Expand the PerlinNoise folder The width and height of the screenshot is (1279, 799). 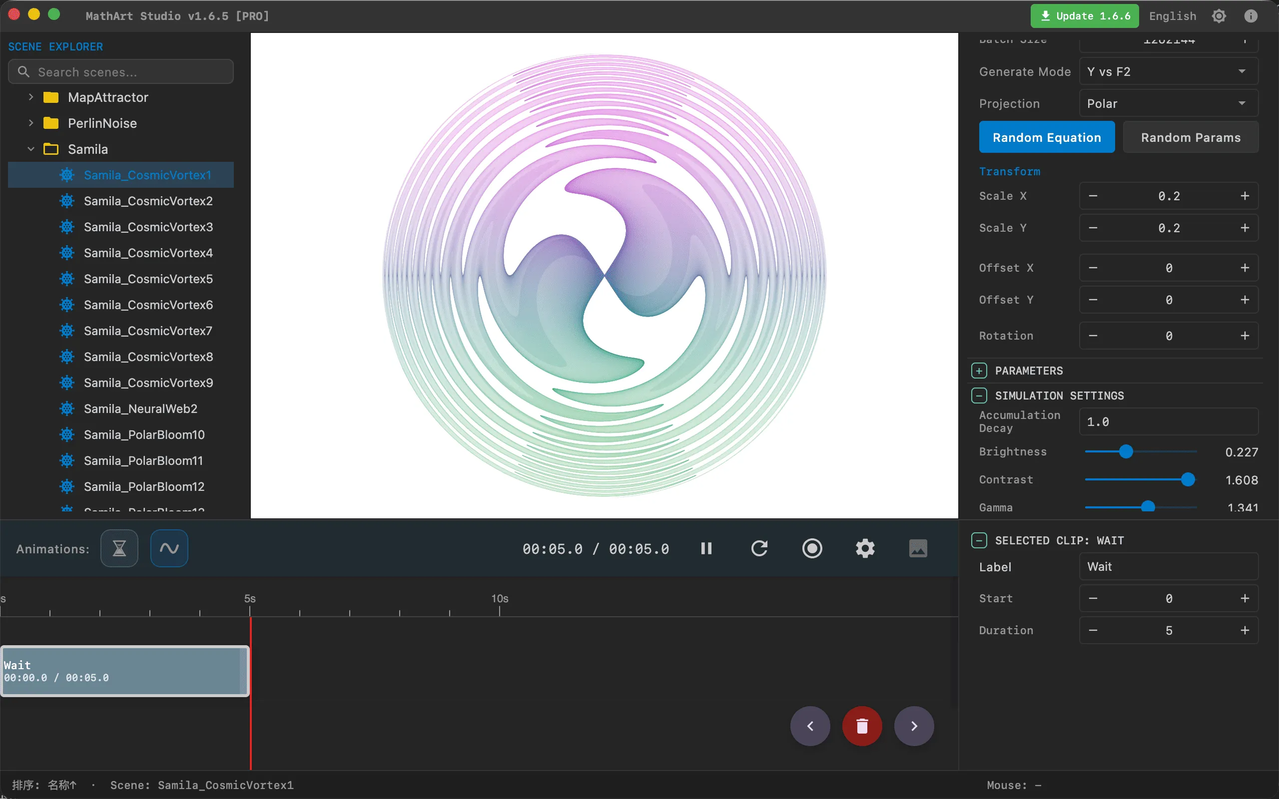pos(30,123)
